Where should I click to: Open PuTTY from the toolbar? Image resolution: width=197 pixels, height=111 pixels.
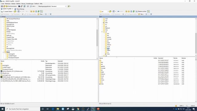pyautogui.click(x=22, y=6)
